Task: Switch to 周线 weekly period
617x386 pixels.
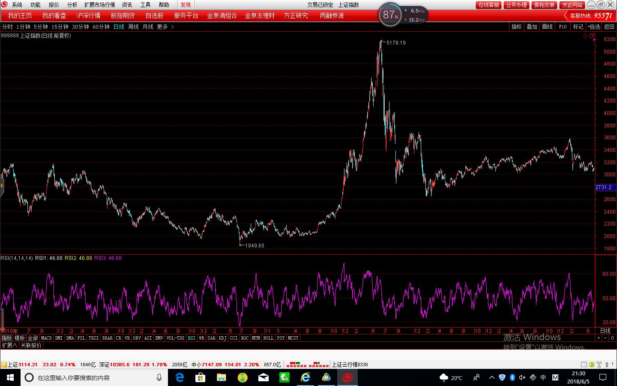Action: (133, 27)
